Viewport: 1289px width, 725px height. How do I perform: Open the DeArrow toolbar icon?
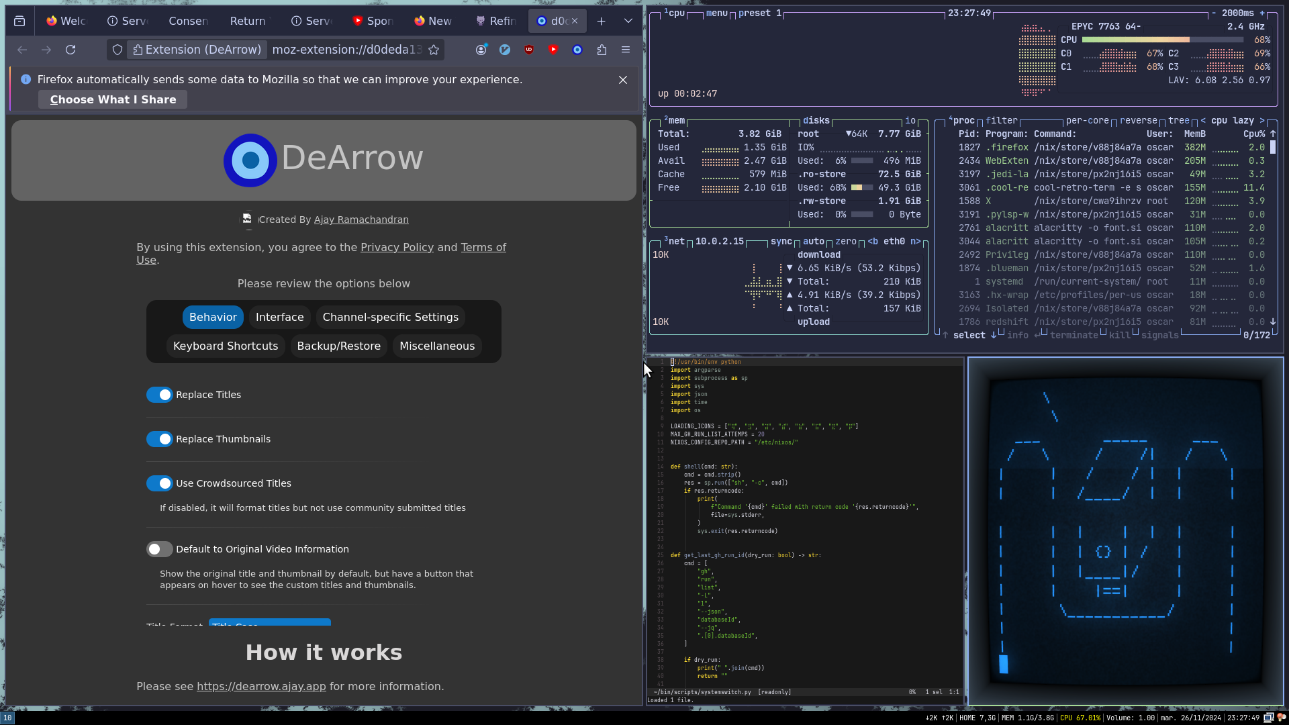pyautogui.click(x=577, y=50)
